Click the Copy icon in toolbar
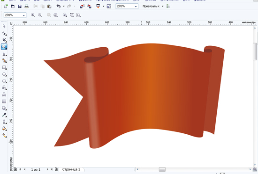The height and width of the screenshot is (174, 258). [42, 7]
